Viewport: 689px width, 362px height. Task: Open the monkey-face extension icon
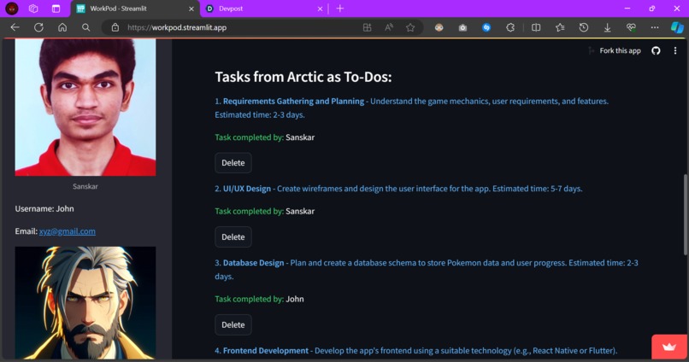point(439,27)
